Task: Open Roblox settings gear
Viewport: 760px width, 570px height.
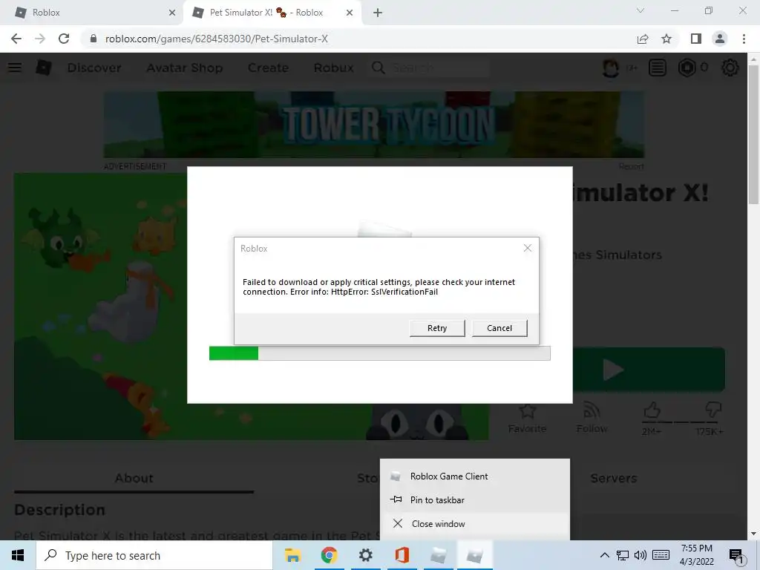Action: [730, 68]
